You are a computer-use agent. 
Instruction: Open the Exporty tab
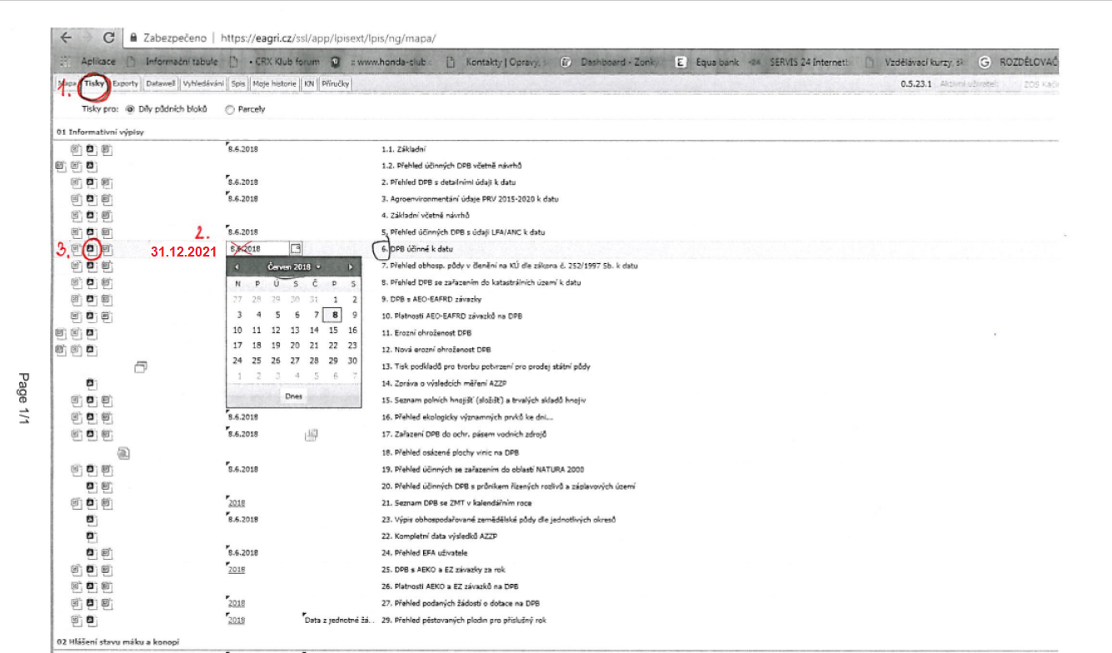click(126, 84)
